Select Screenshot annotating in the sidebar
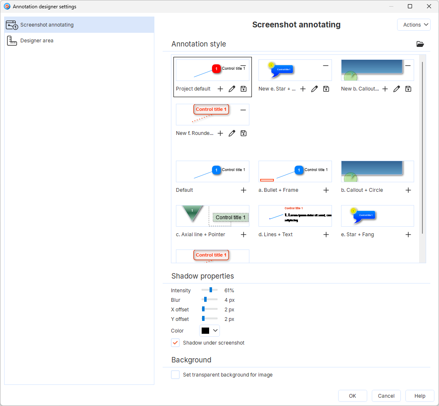Viewport: 439px width, 406px height. click(47, 25)
